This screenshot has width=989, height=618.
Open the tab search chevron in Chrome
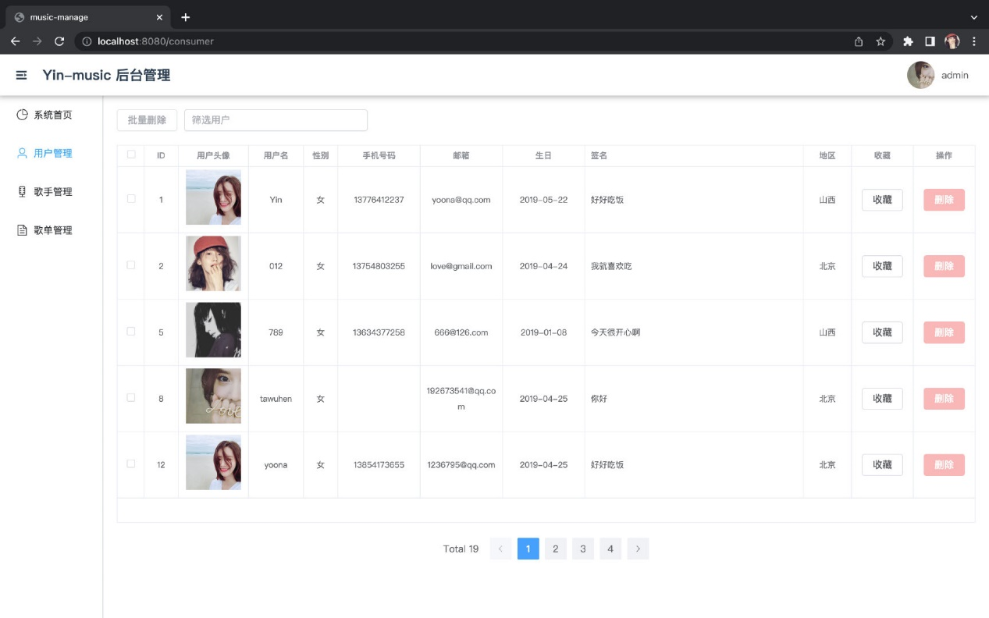(973, 17)
